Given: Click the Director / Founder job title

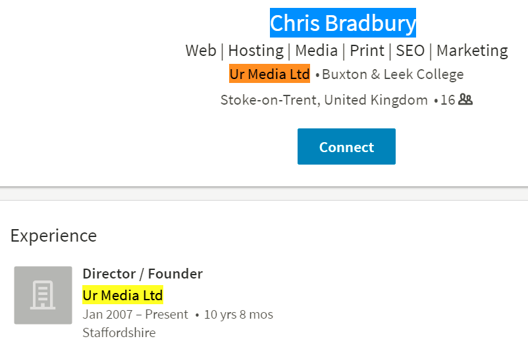Looking at the screenshot, I should click(142, 274).
